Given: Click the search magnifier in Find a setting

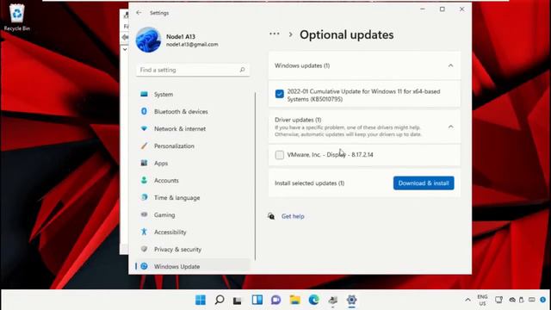Looking at the screenshot, I should (x=242, y=70).
